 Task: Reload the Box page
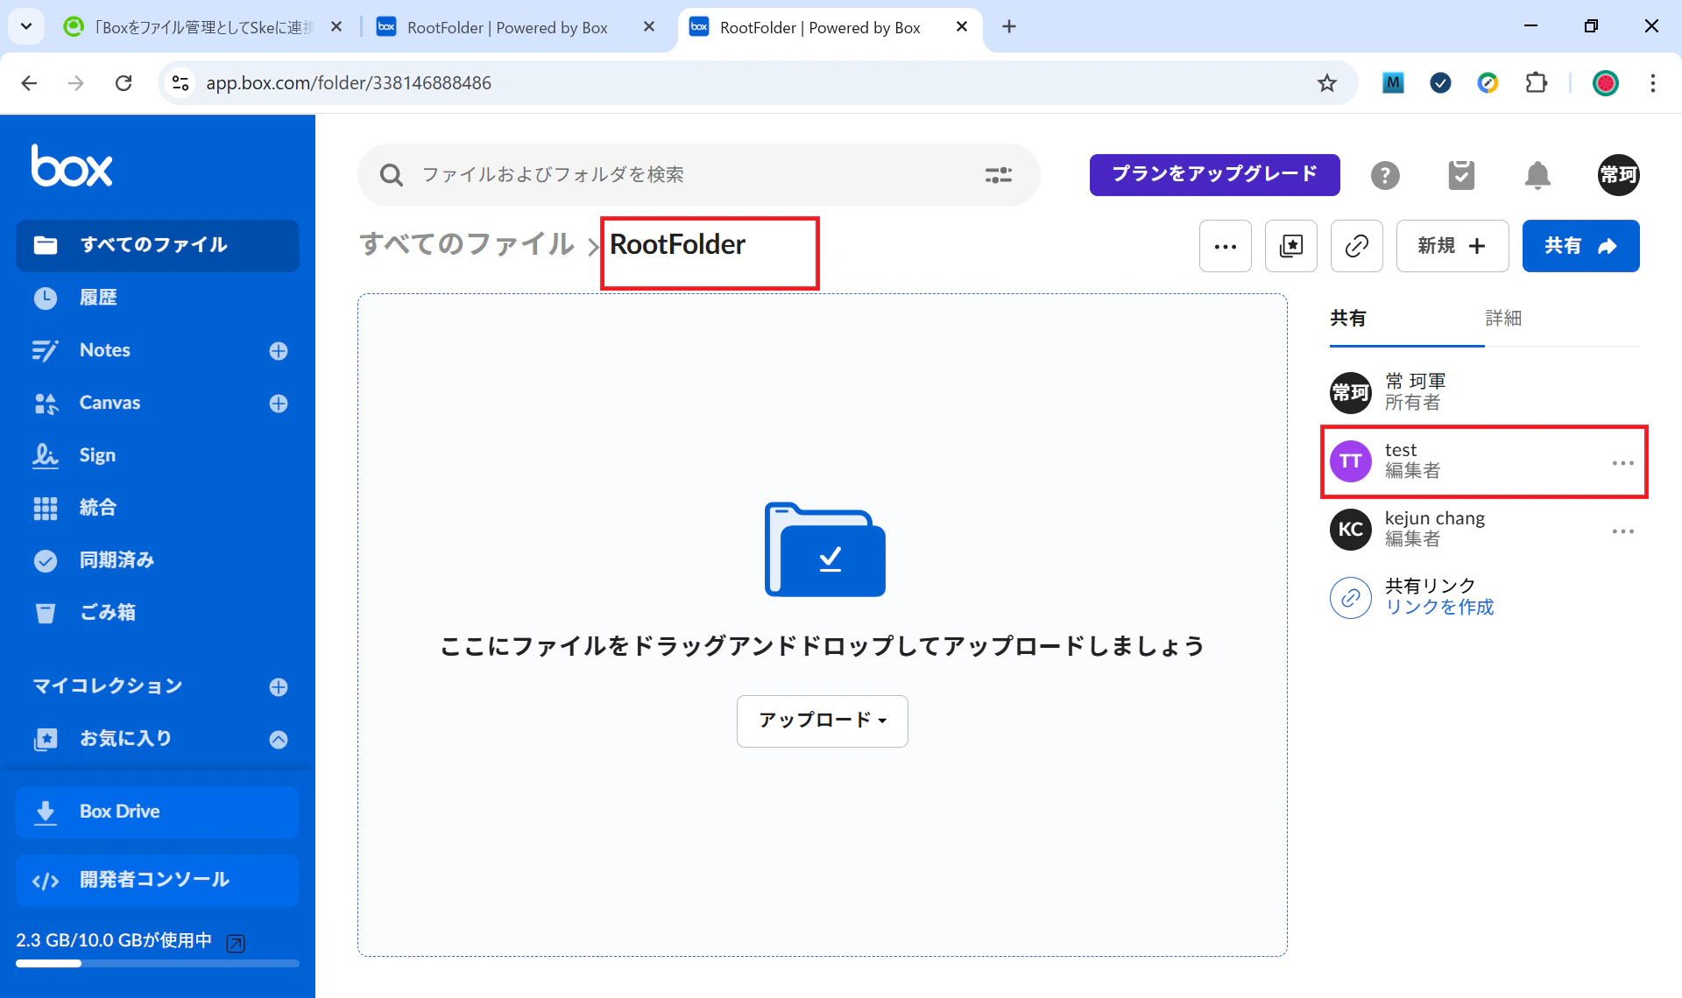tap(124, 83)
